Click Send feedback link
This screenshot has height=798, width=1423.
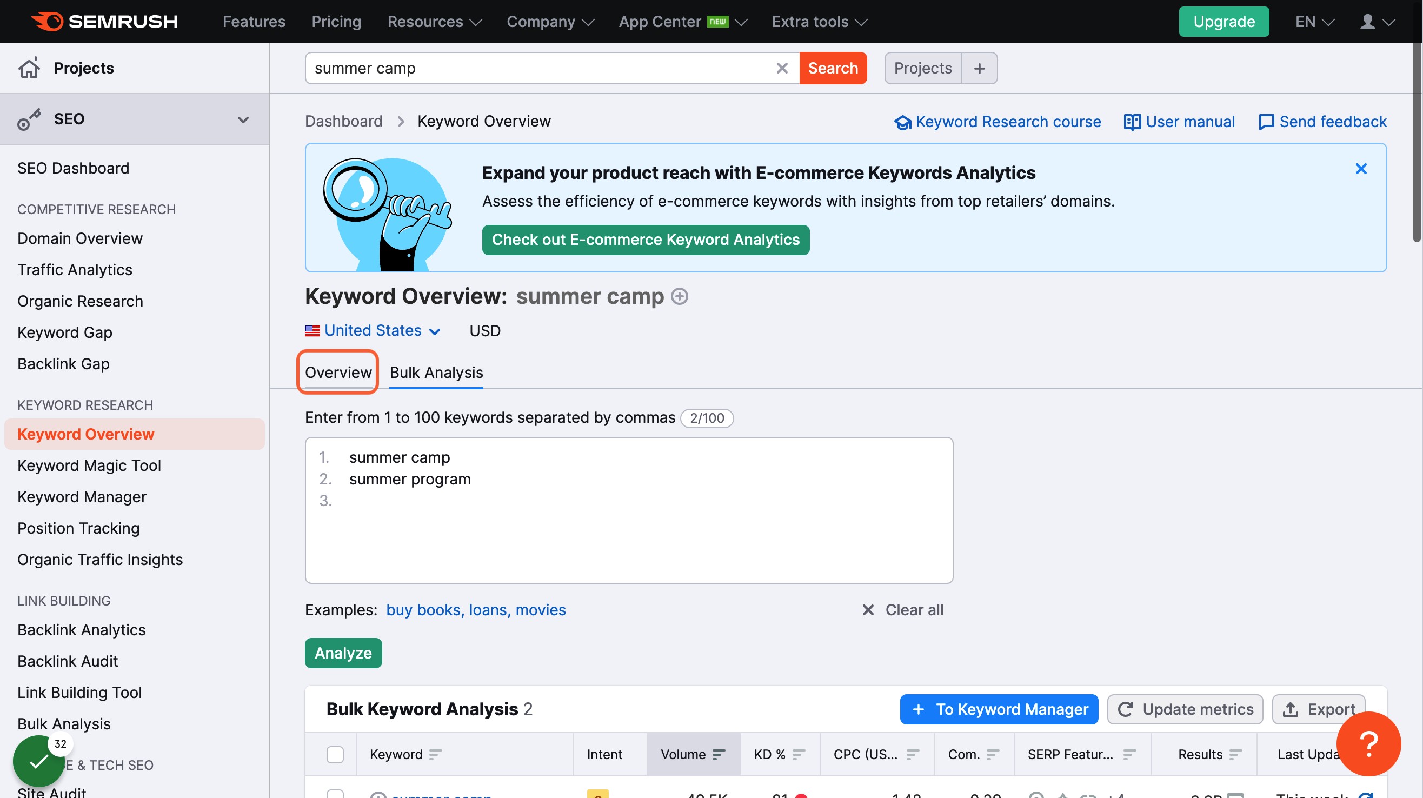click(x=1322, y=122)
